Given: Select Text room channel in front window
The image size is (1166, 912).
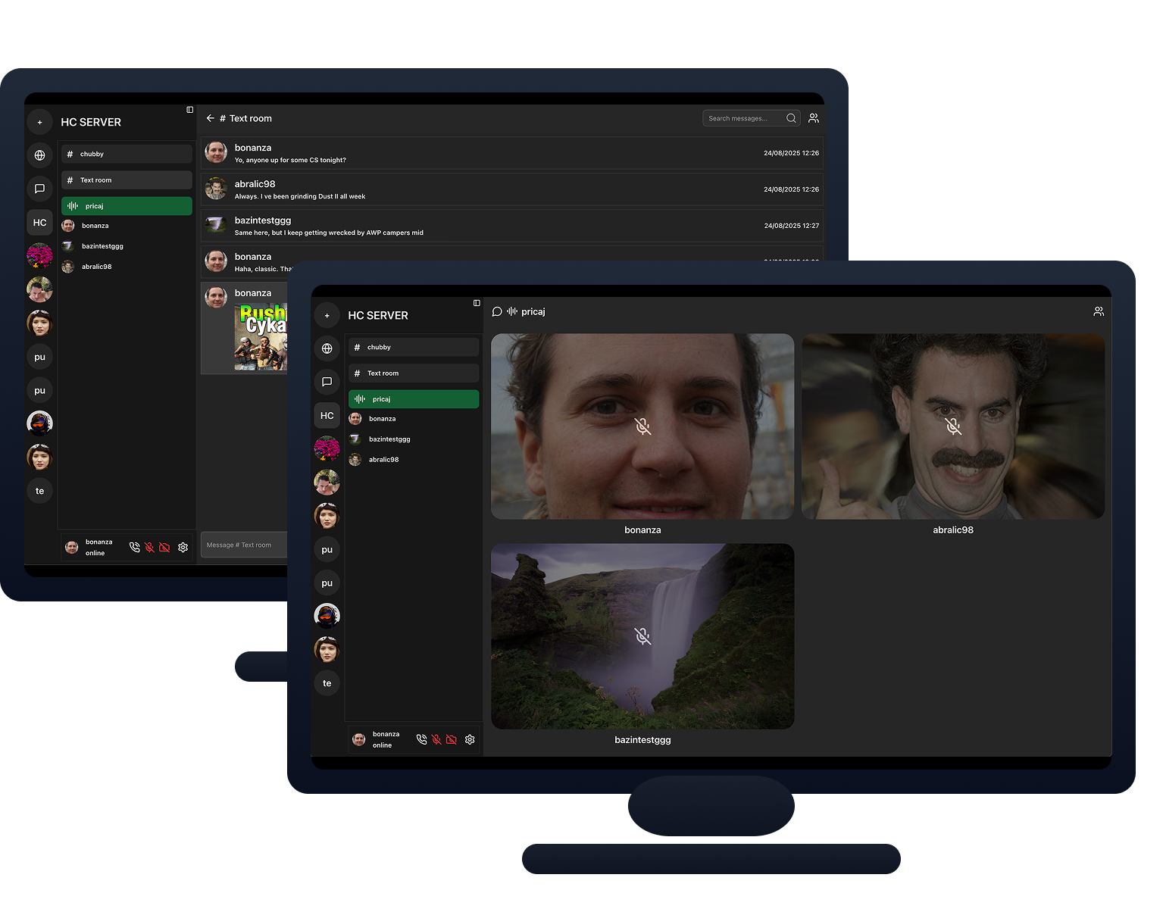Looking at the screenshot, I should 413,373.
